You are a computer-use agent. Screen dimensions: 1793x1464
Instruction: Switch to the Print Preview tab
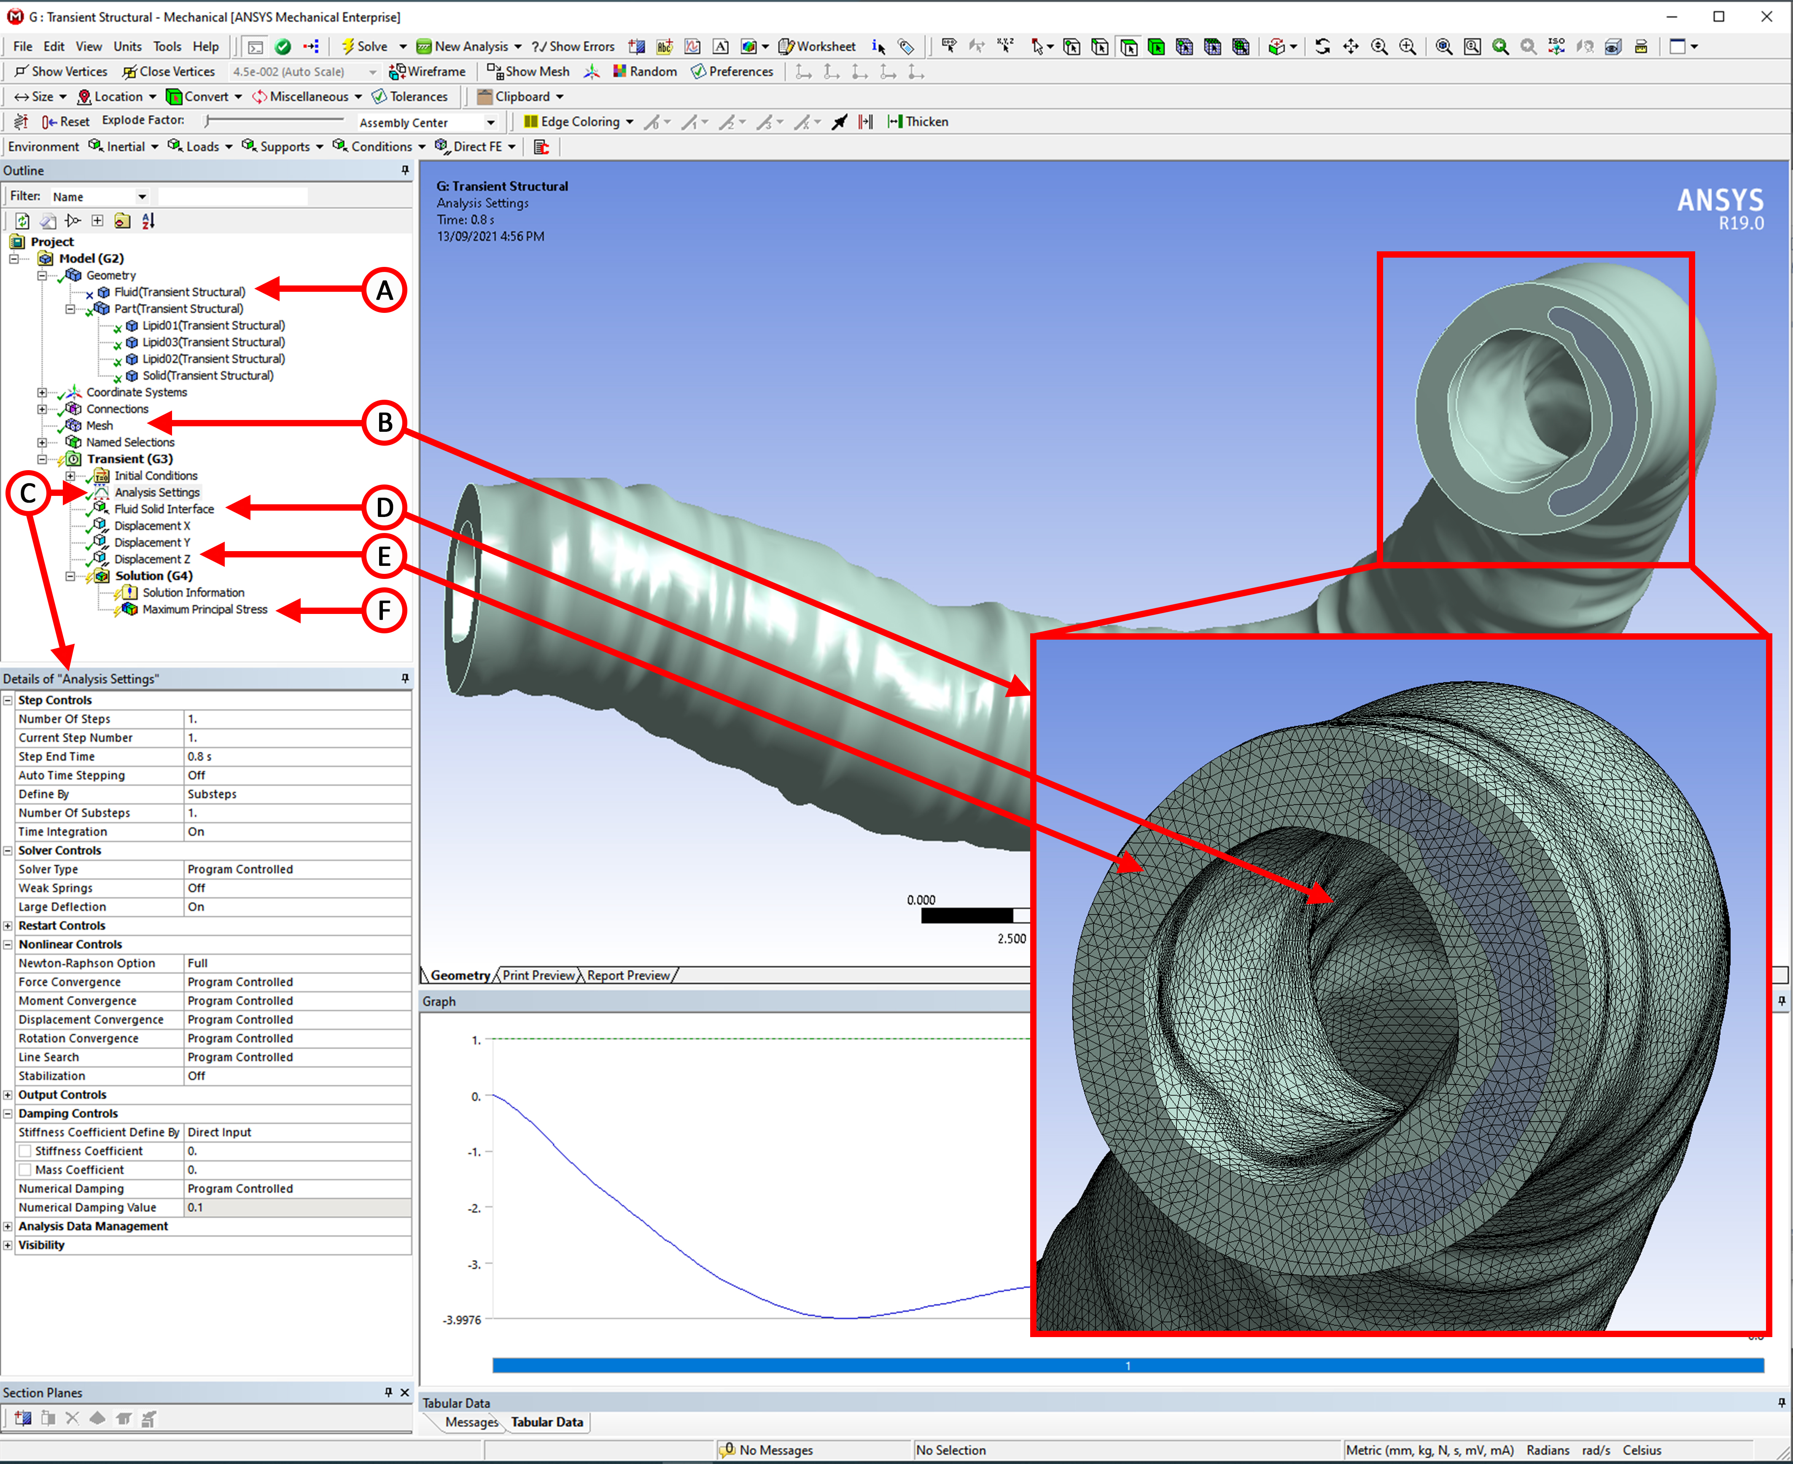[538, 976]
